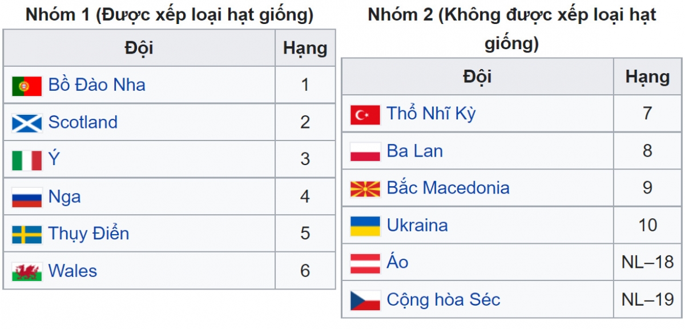Open the Thụy Điển team link
The width and height of the screenshot is (685, 329).
point(88,234)
